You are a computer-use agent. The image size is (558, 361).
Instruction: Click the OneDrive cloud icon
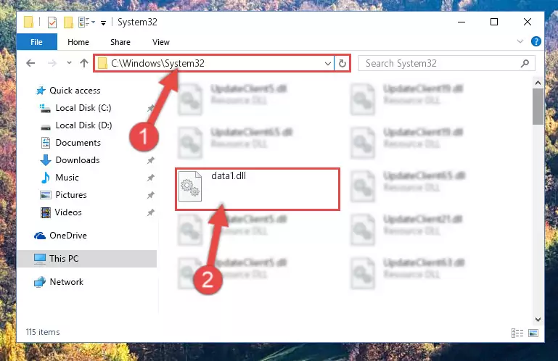[40, 236]
